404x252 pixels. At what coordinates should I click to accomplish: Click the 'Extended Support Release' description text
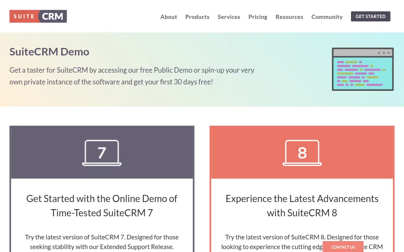click(x=102, y=242)
